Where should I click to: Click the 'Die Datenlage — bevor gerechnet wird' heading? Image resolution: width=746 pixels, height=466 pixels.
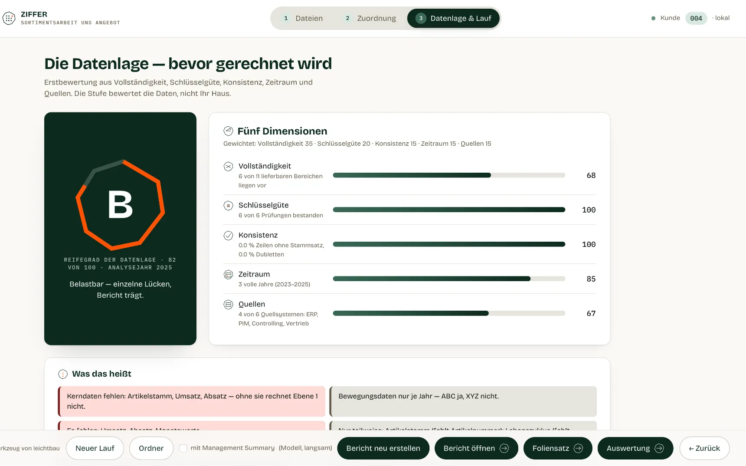point(188,63)
